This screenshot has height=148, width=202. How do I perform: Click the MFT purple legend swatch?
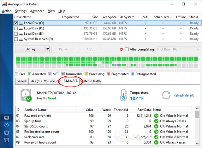50,74
